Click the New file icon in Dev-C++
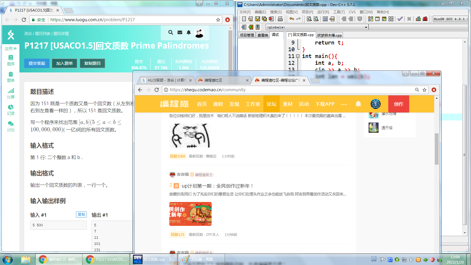The height and width of the screenshot is (265, 471). (244, 19)
